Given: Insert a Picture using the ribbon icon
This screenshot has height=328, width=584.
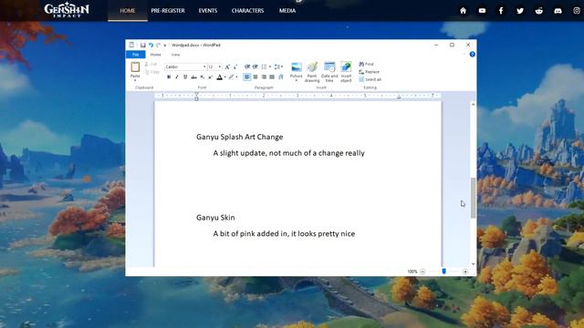Looking at the screenshot, I should click(297, 67).
